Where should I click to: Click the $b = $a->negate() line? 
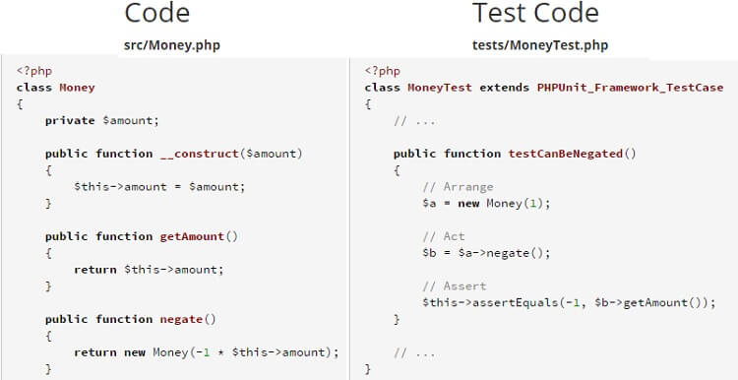(486, 253)
